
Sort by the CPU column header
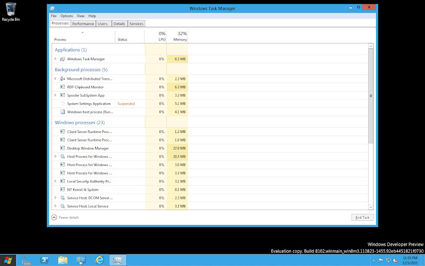pos(155,37)
